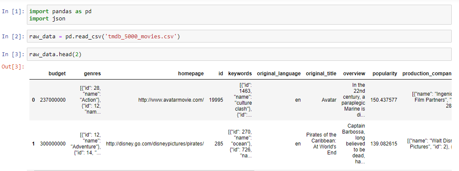Screen dimensions: 459x171
Task: Click the Out[3] output prompt
Action: [x=13, y=66]
